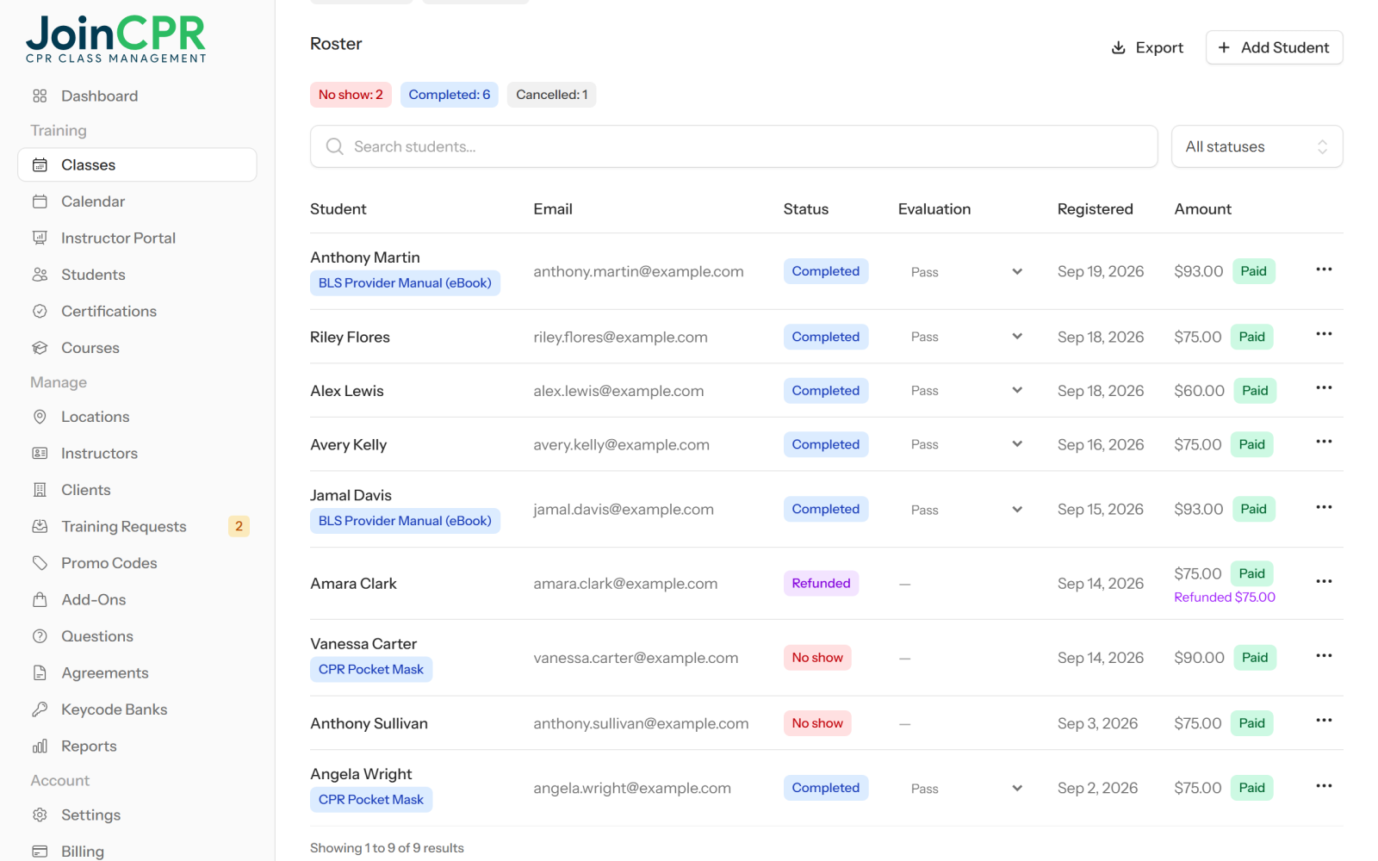Select the Classes calendar icon
1378x861 pixels.
click(x=40, y=164)
